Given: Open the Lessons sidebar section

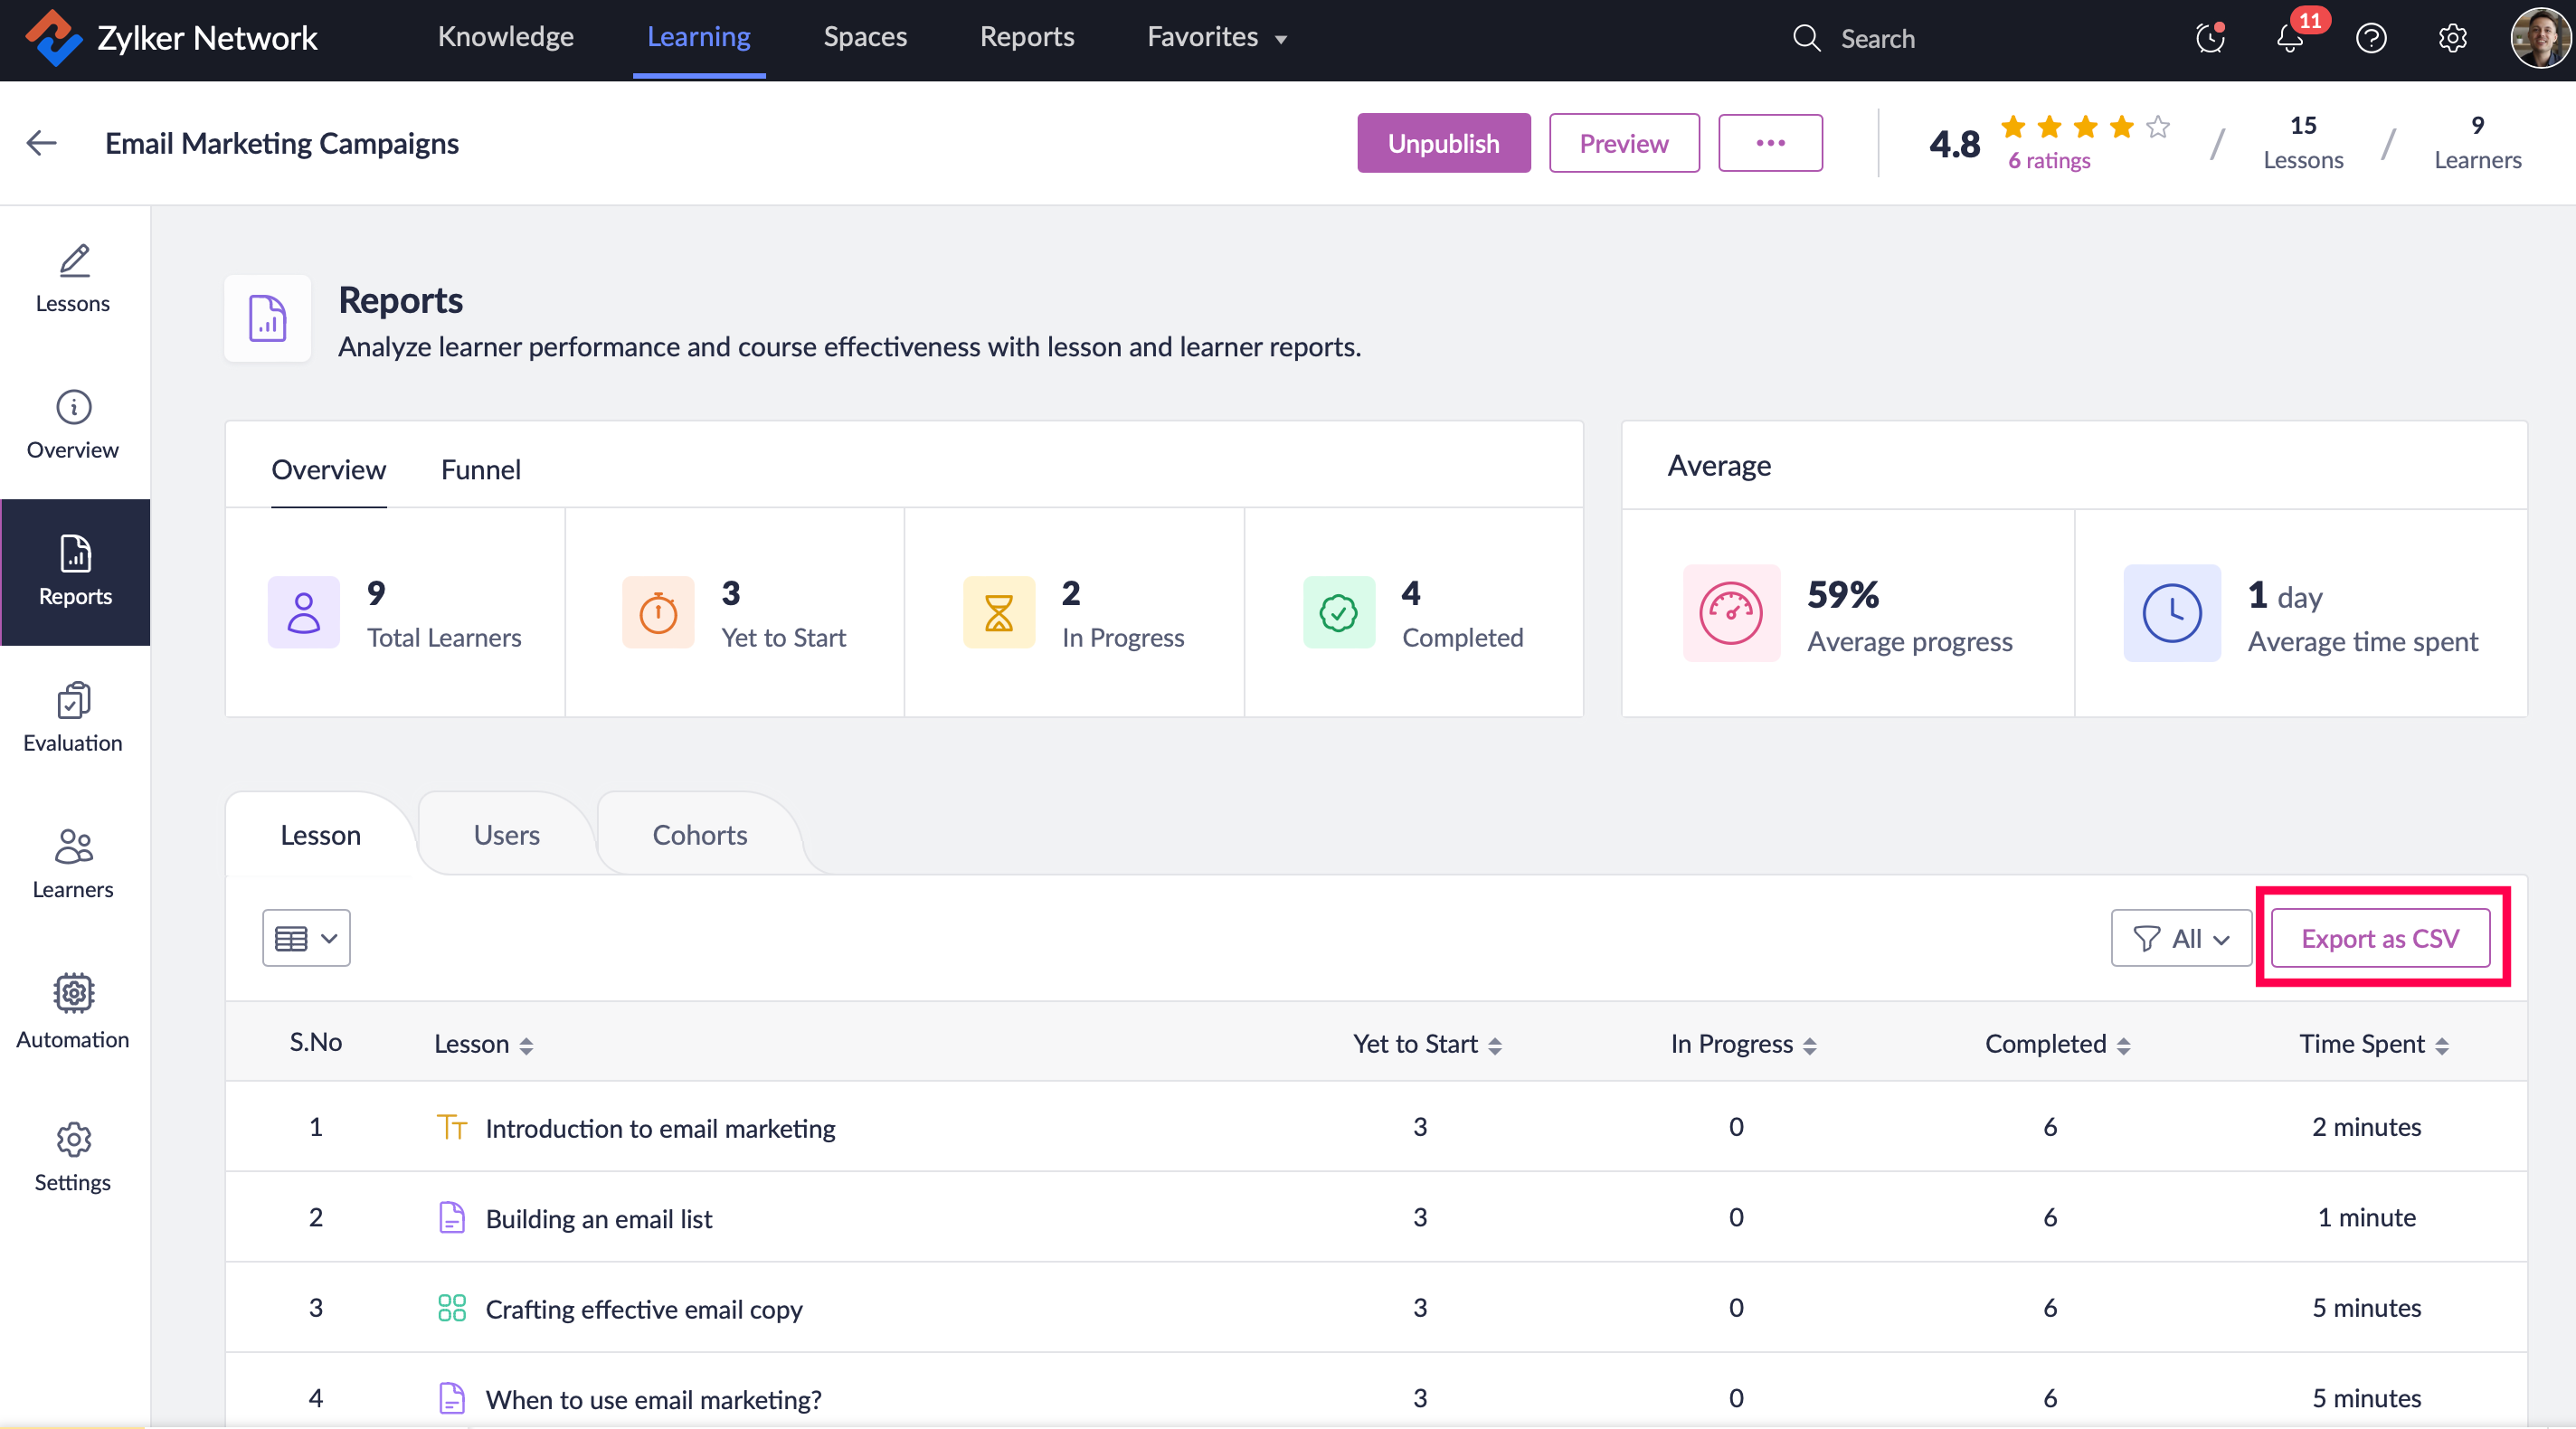Looking at the screenshot, I should click(73, 278).
